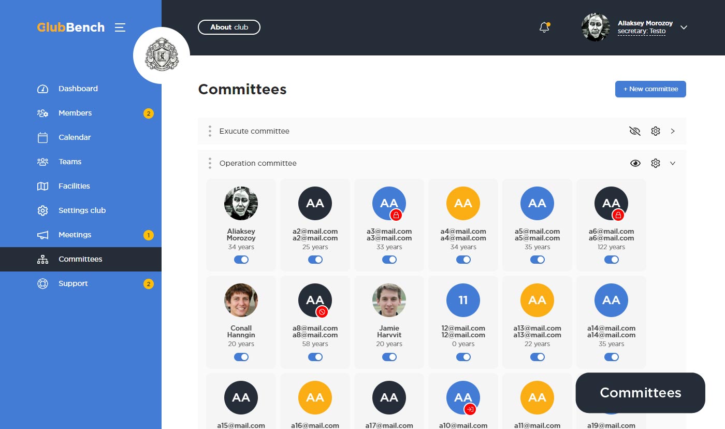Click the About club button
Viewport: 725px width, 429px height.
click(229, 27)
